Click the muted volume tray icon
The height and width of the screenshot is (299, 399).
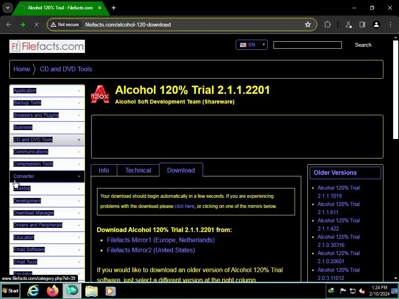[362, 291]
